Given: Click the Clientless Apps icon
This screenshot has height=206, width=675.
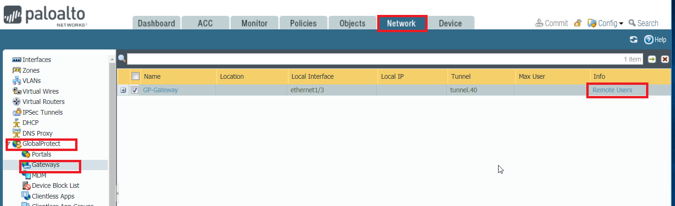Looking at the screenshot, I should (x=26, y=196).
